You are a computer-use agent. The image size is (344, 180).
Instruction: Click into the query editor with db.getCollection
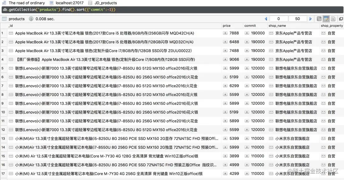coord(172,10)
